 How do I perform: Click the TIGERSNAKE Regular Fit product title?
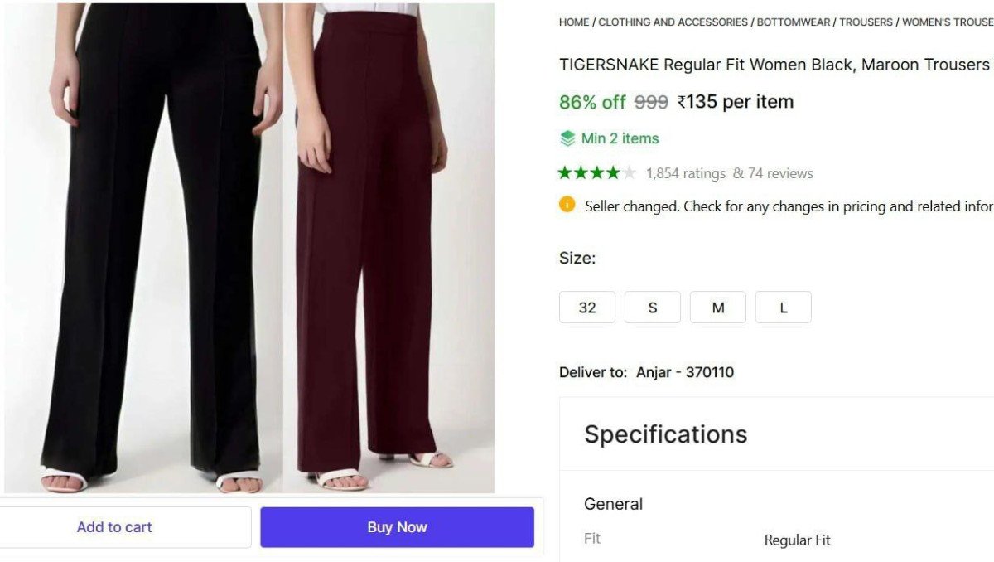(x=774, y=65)
